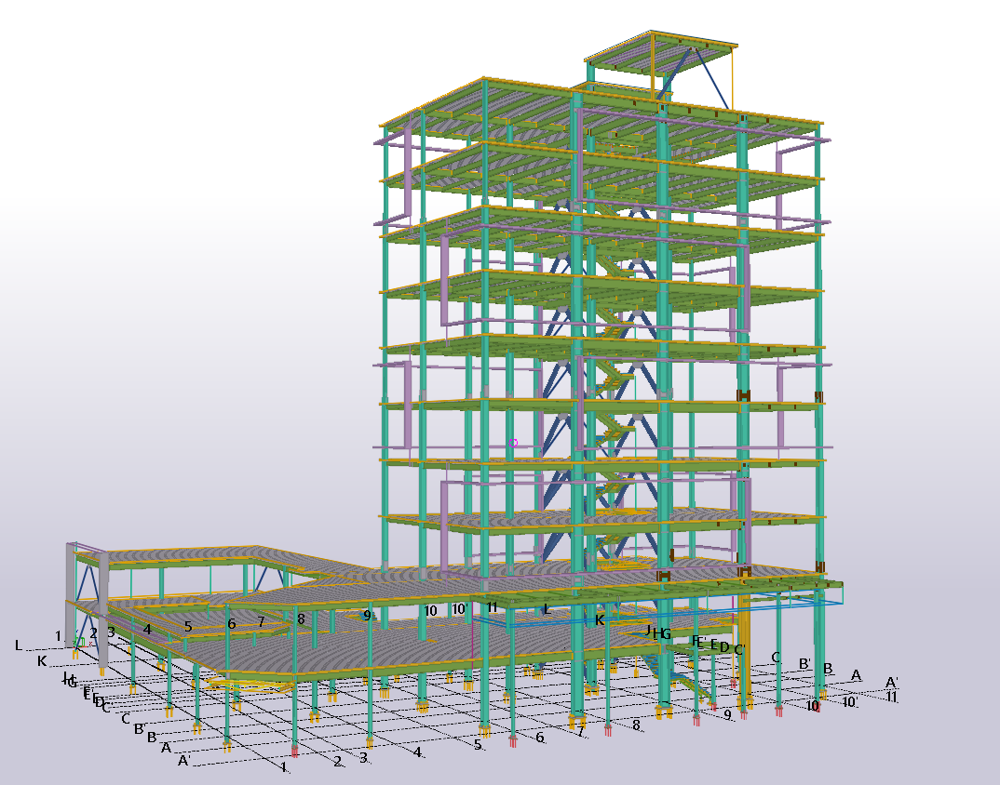The width and height of the screenshot is (1000, 785).
Task: Click grid number 6 along the bottom axis
Action: coord(538,736)
